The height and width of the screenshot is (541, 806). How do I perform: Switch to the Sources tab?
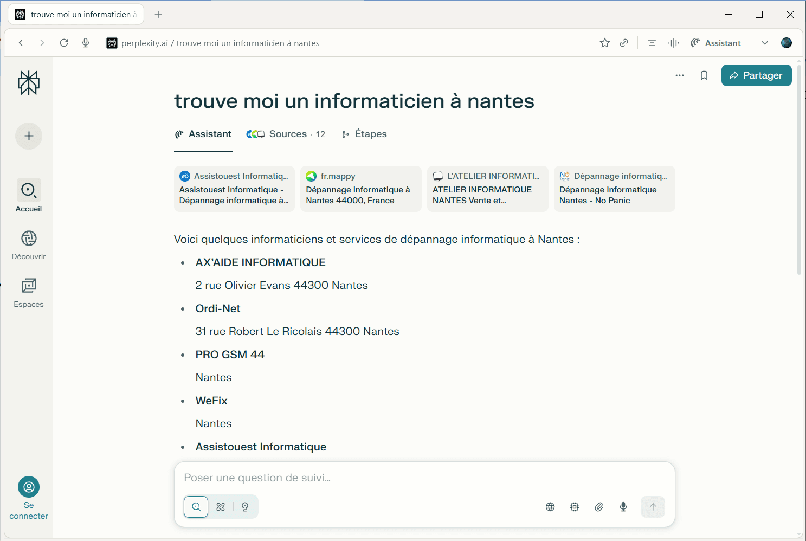(286, 134)
